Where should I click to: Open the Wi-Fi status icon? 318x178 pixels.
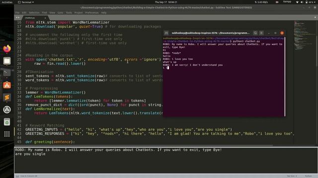[297, 2]
